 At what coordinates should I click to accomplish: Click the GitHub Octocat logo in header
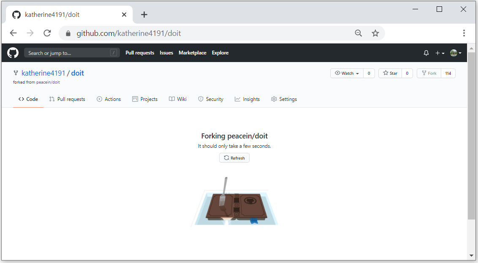(13, 53)
